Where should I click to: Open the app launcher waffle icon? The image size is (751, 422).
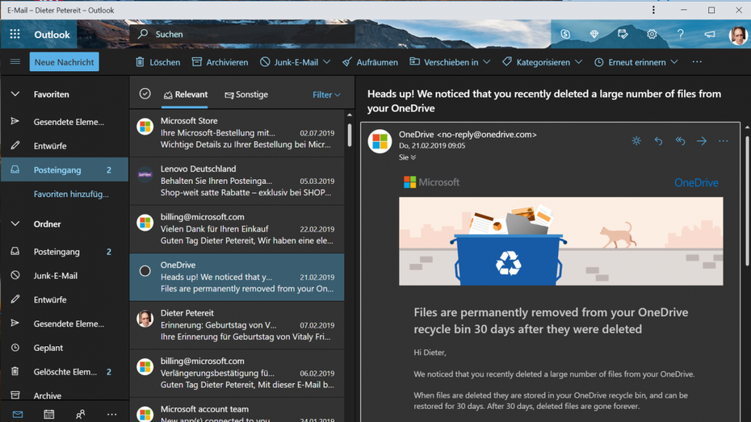pos(15,35)
